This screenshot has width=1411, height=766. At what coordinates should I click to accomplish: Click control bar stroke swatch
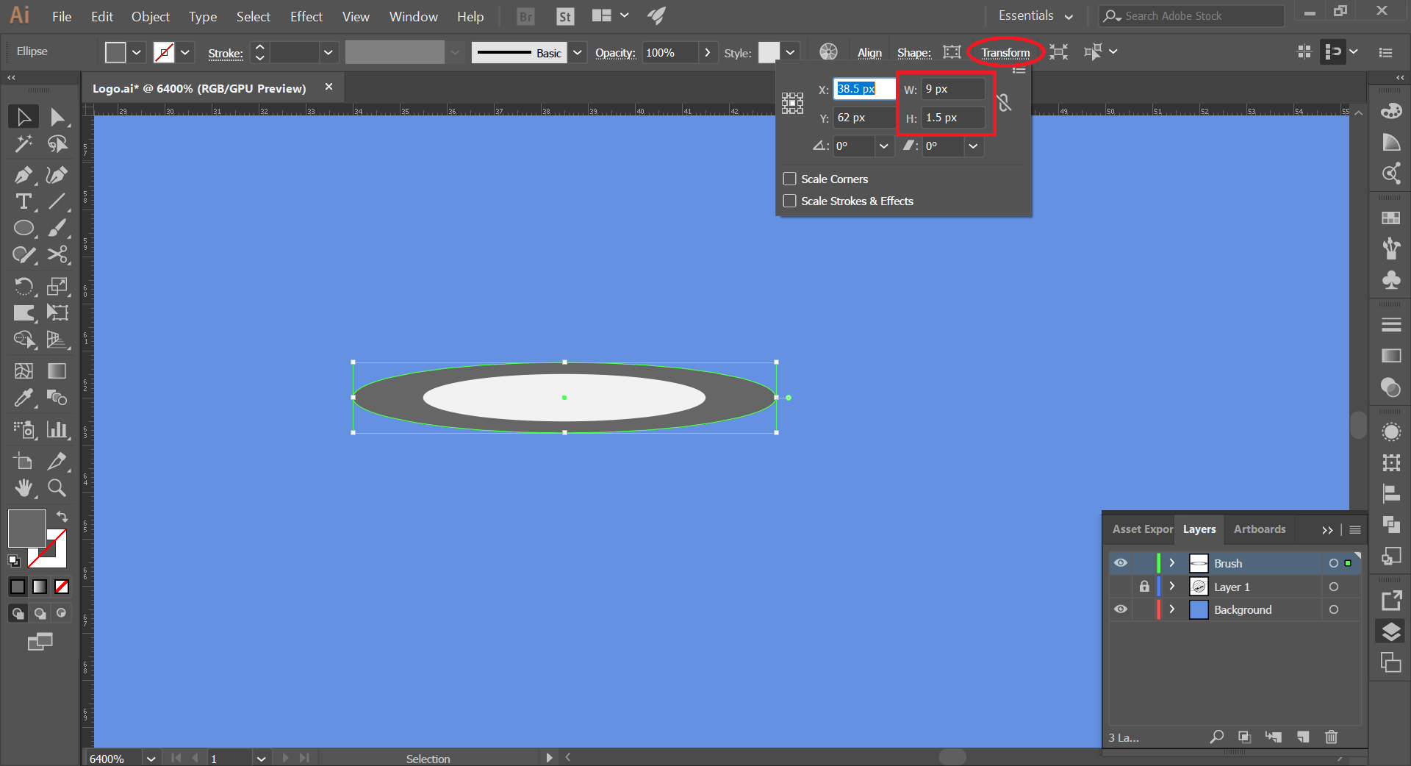pos(163,52)
